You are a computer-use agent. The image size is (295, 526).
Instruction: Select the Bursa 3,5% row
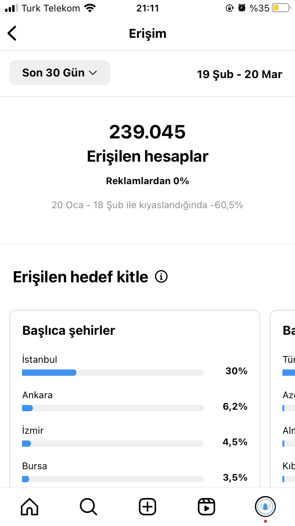pyautogui.click(x=135, y=472)
